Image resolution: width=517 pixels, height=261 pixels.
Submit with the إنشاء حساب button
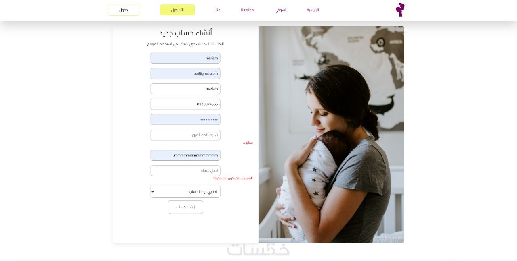coord(185,207)
